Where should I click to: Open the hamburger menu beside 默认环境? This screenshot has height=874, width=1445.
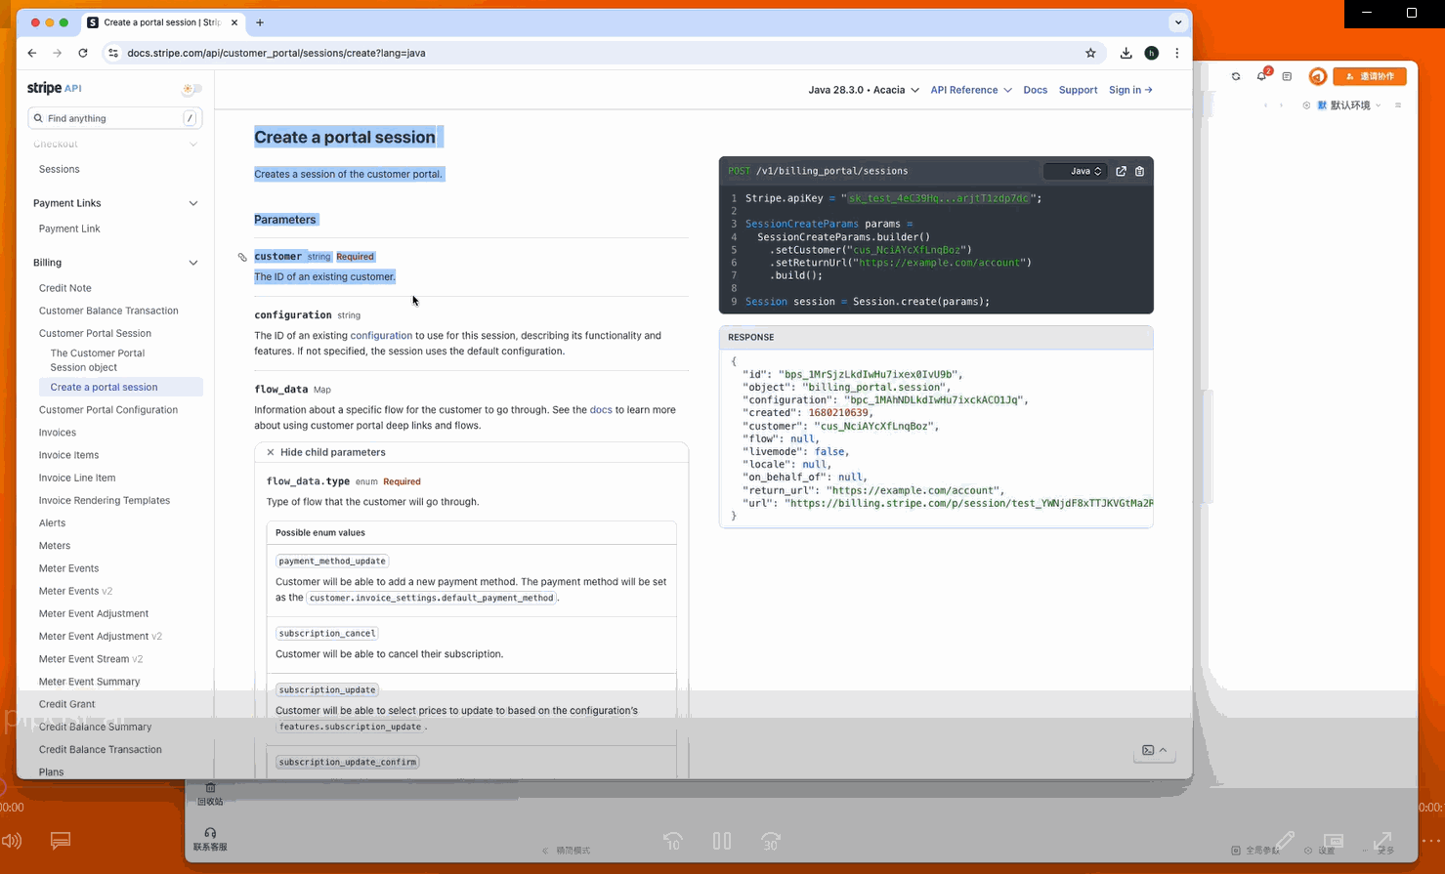click(x=1398, y=105)
